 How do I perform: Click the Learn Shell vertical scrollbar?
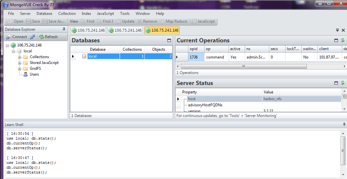pos(343,151)
